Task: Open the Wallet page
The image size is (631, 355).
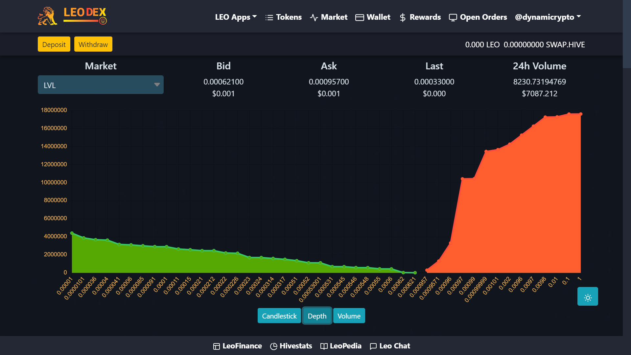Action: pos(373,17)
